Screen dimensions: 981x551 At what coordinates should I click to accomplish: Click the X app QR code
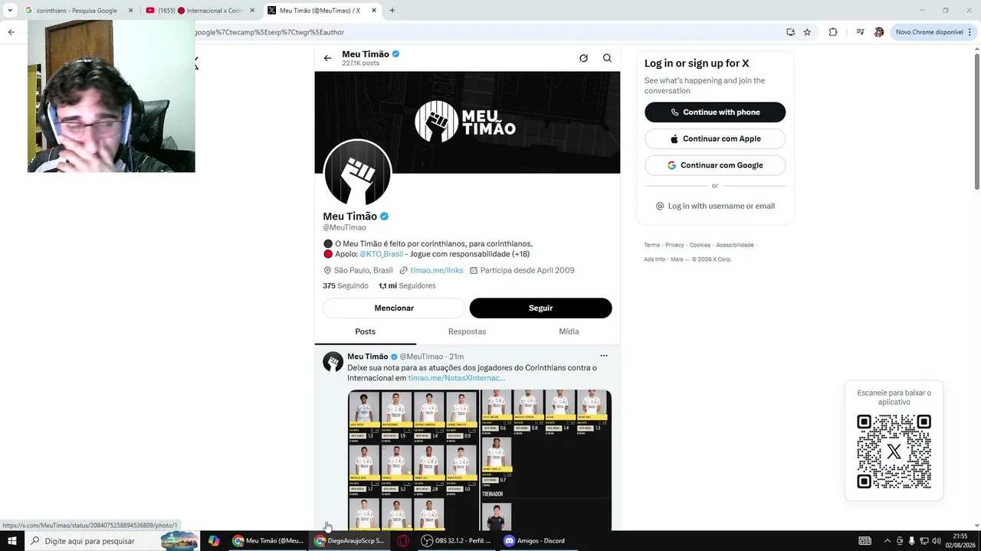coord(894,452)
